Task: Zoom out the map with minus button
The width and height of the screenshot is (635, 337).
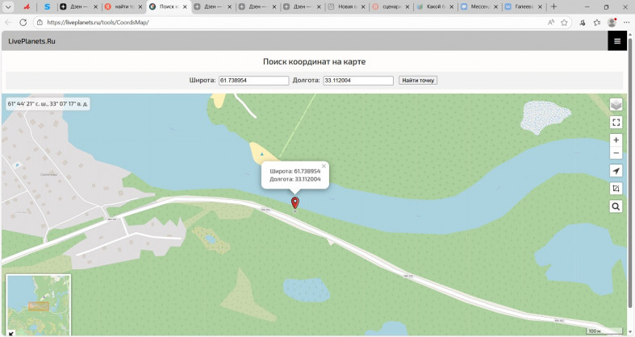Action: [x=616, y=152]
